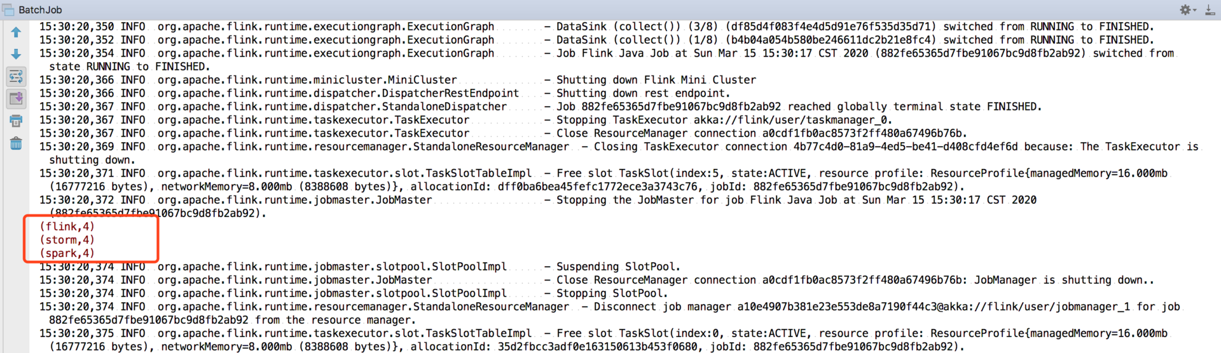Open the gear settings dropdown
Screen dimensions: 1221x353
(1187, 10)
